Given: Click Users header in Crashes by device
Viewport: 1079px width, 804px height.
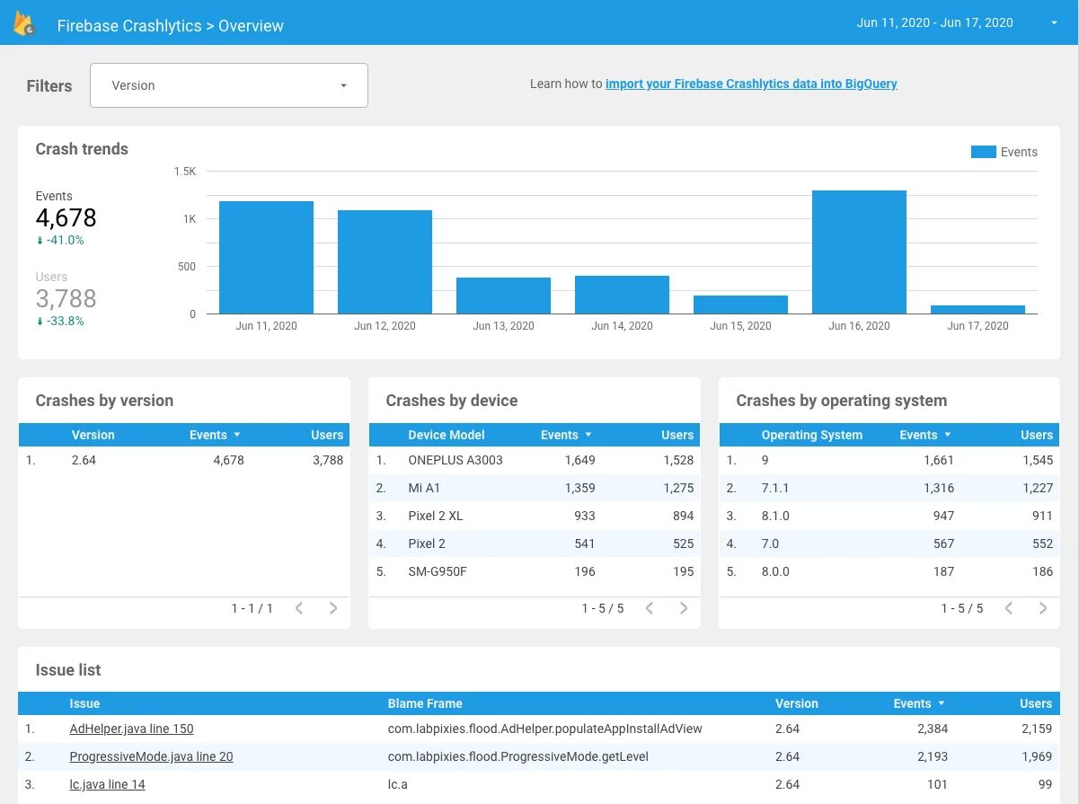Looking at the screenshot, I should [677, 435].
